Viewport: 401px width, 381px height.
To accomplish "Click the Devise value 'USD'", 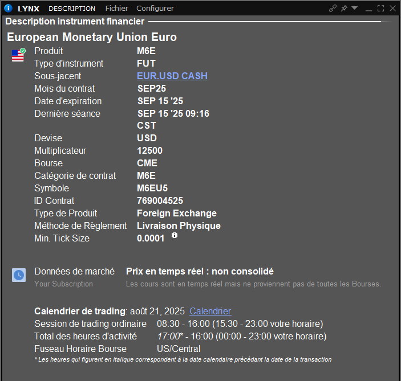I will (x=147, y=138).
